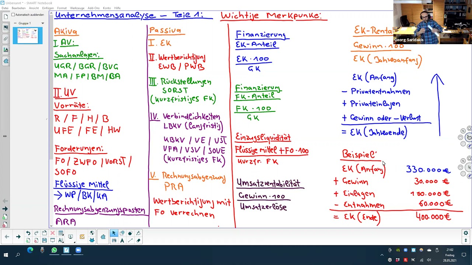This screenshot has height=265, width=472.
Task: Choose the Pens tool
Action: tap(114, 240)
